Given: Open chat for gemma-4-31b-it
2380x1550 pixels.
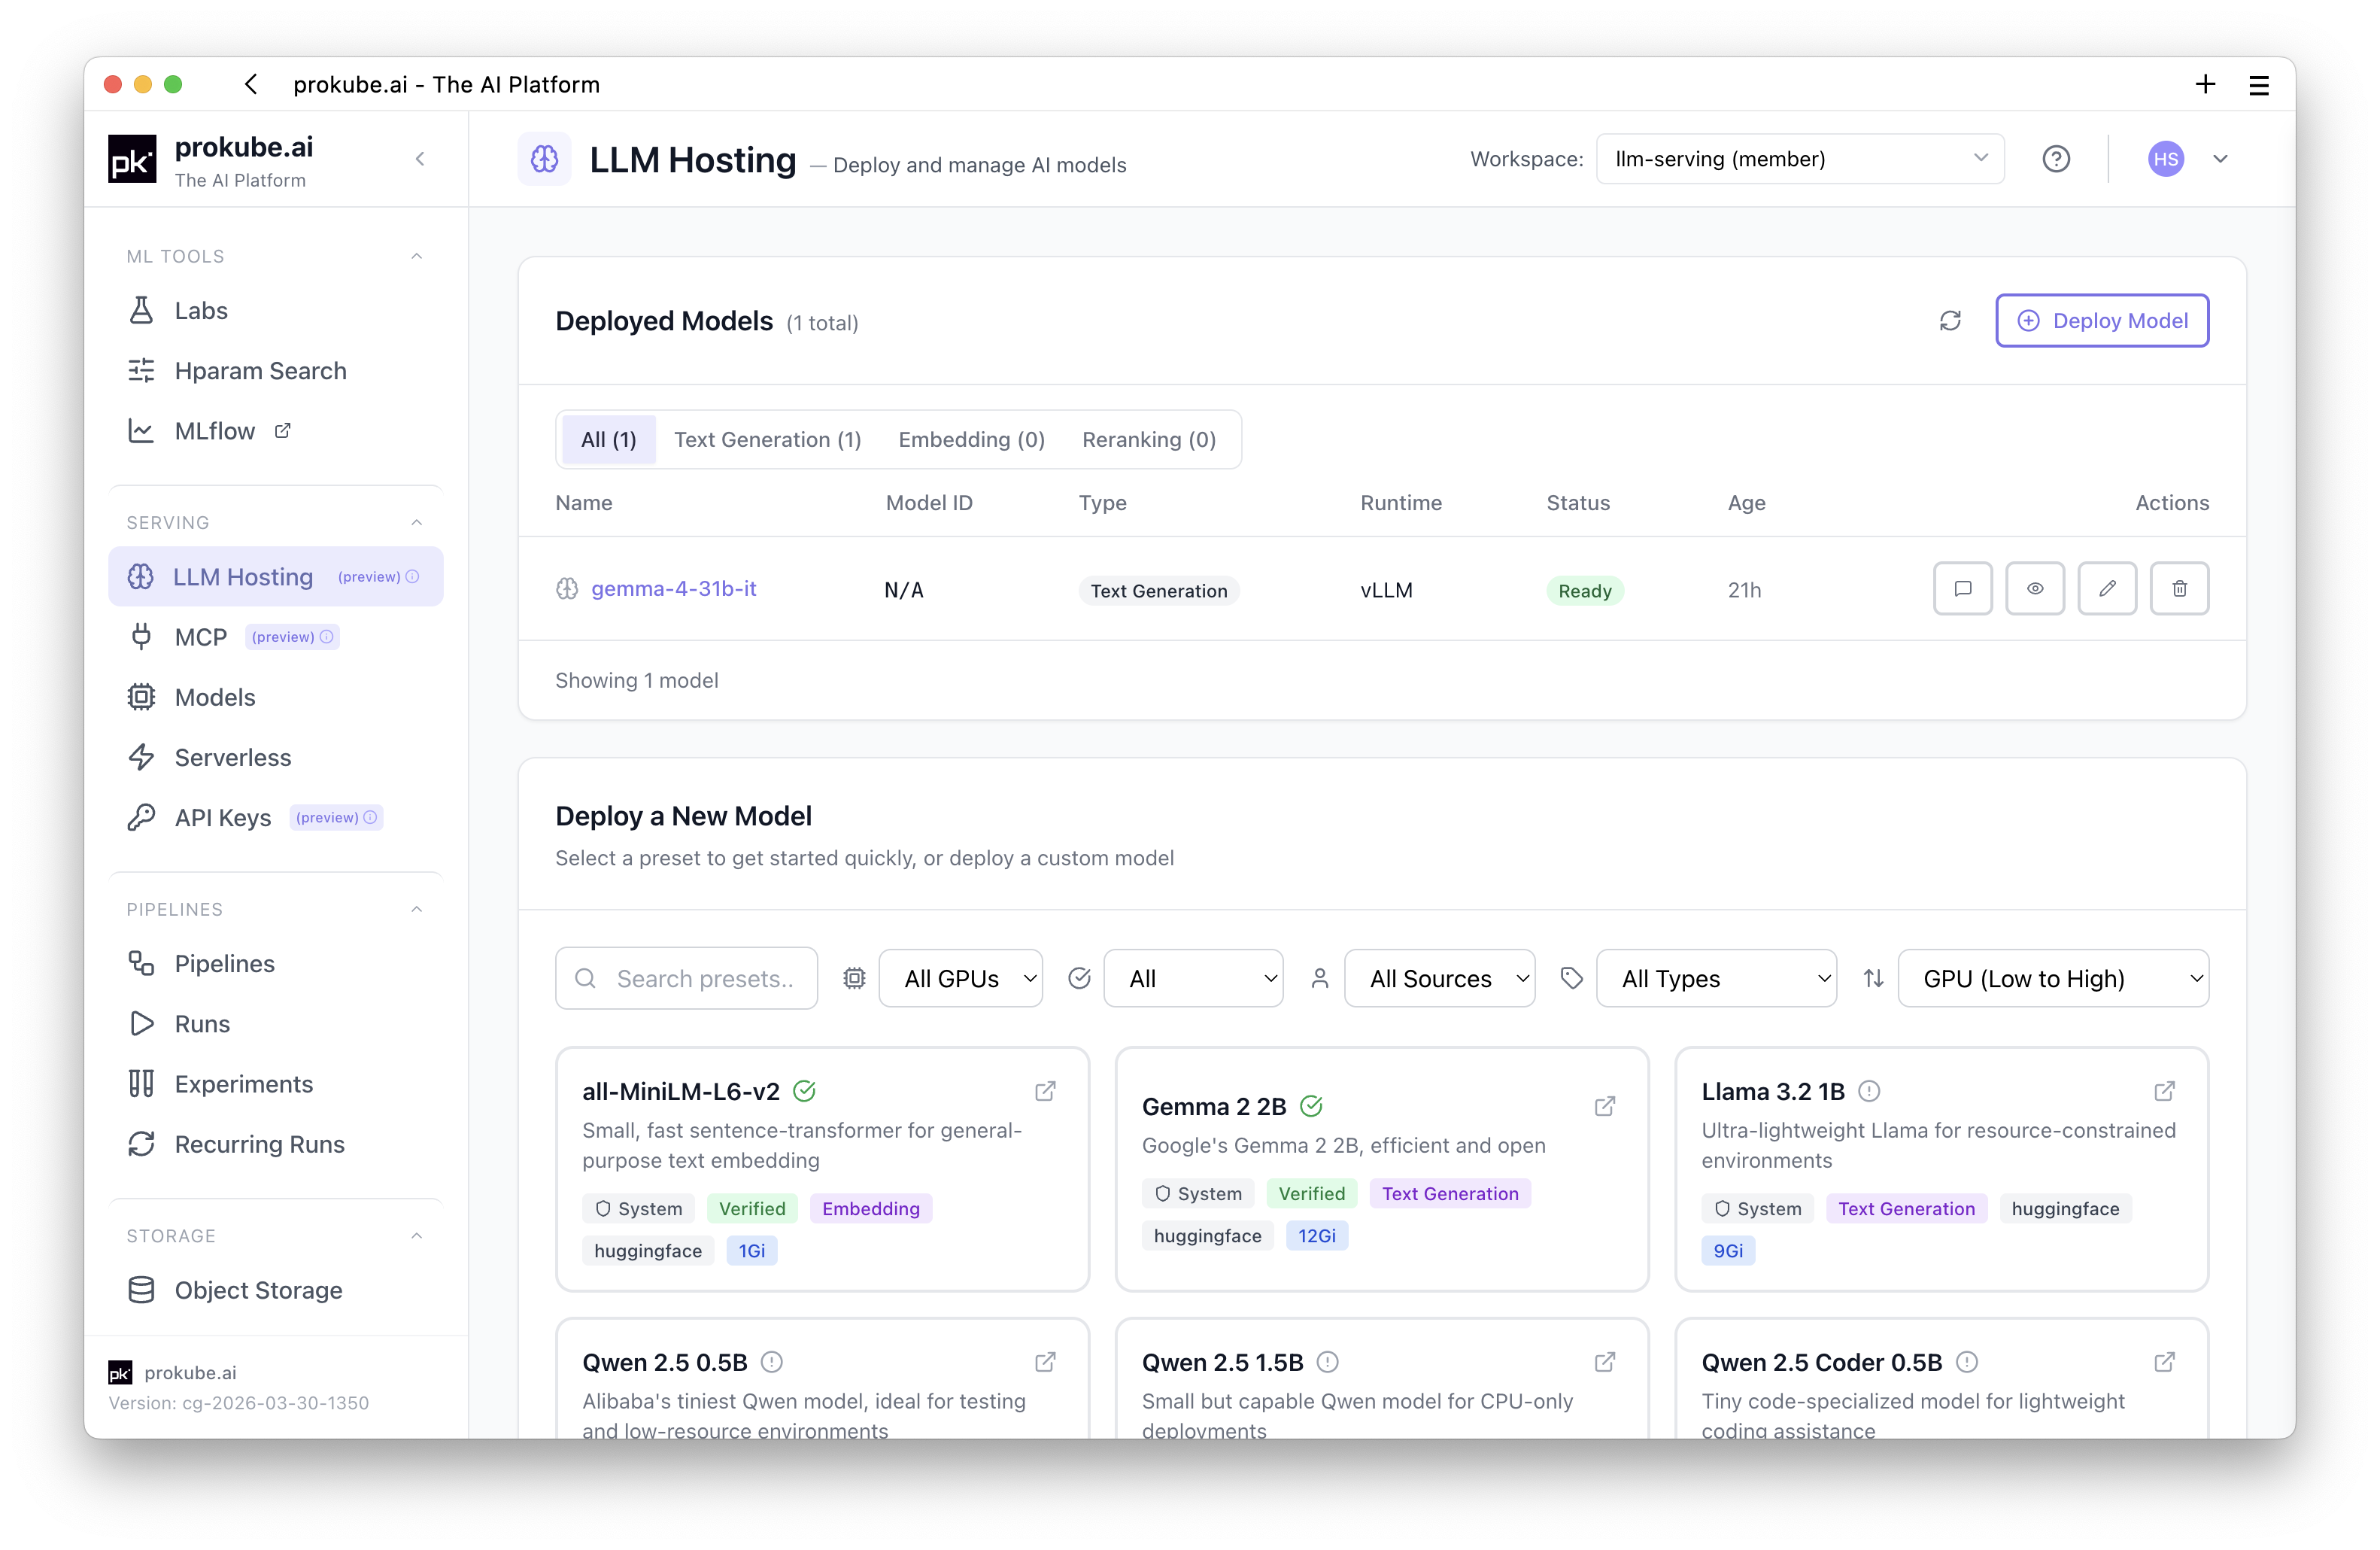Looking at the screenshot, I should [x=1962, y=589].
